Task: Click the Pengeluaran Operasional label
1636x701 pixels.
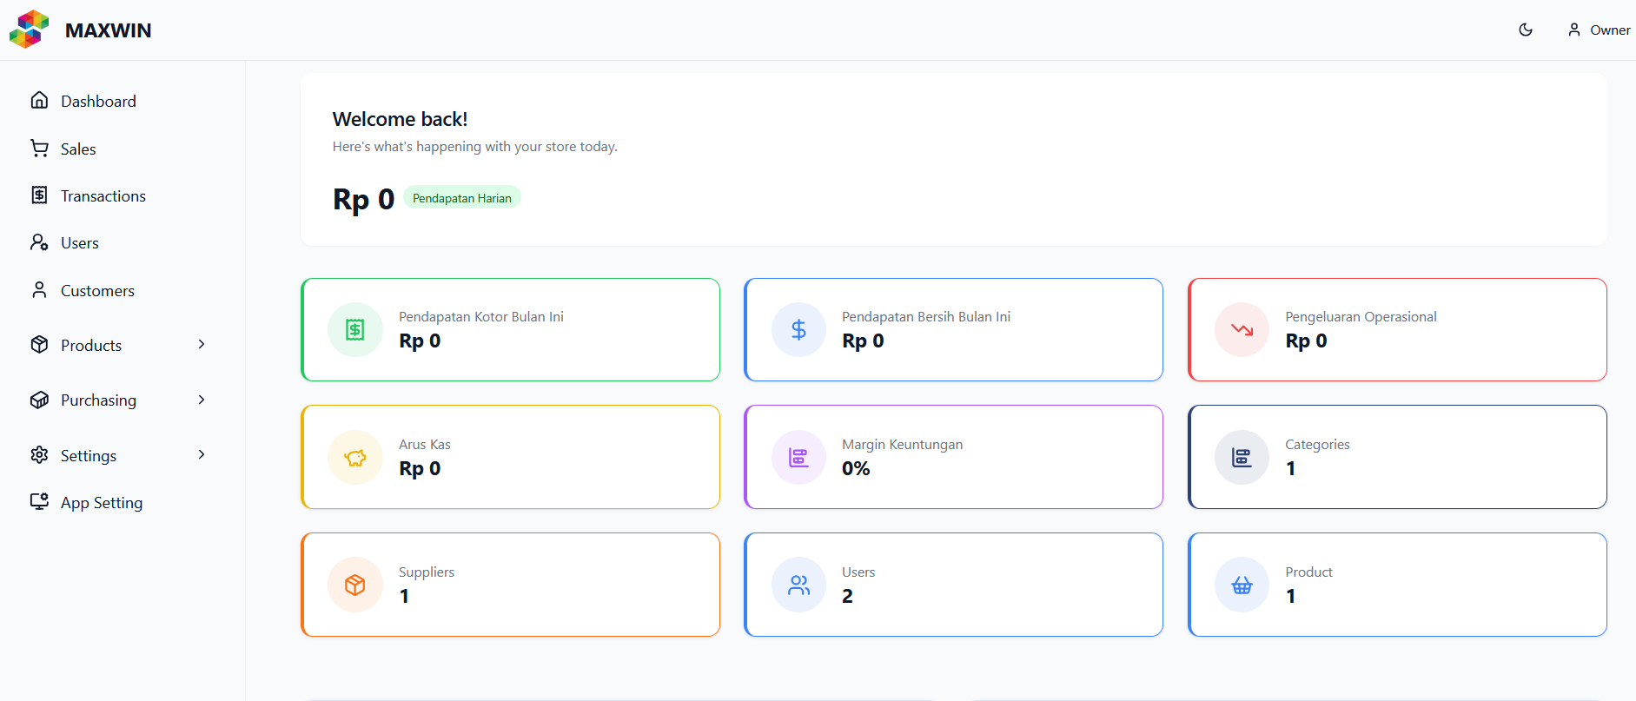Action: (x=1361, y=317)
